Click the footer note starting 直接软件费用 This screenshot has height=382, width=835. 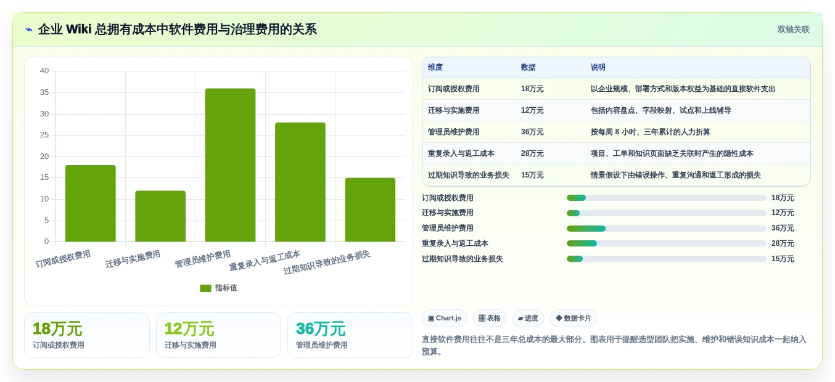pos(614,346)
